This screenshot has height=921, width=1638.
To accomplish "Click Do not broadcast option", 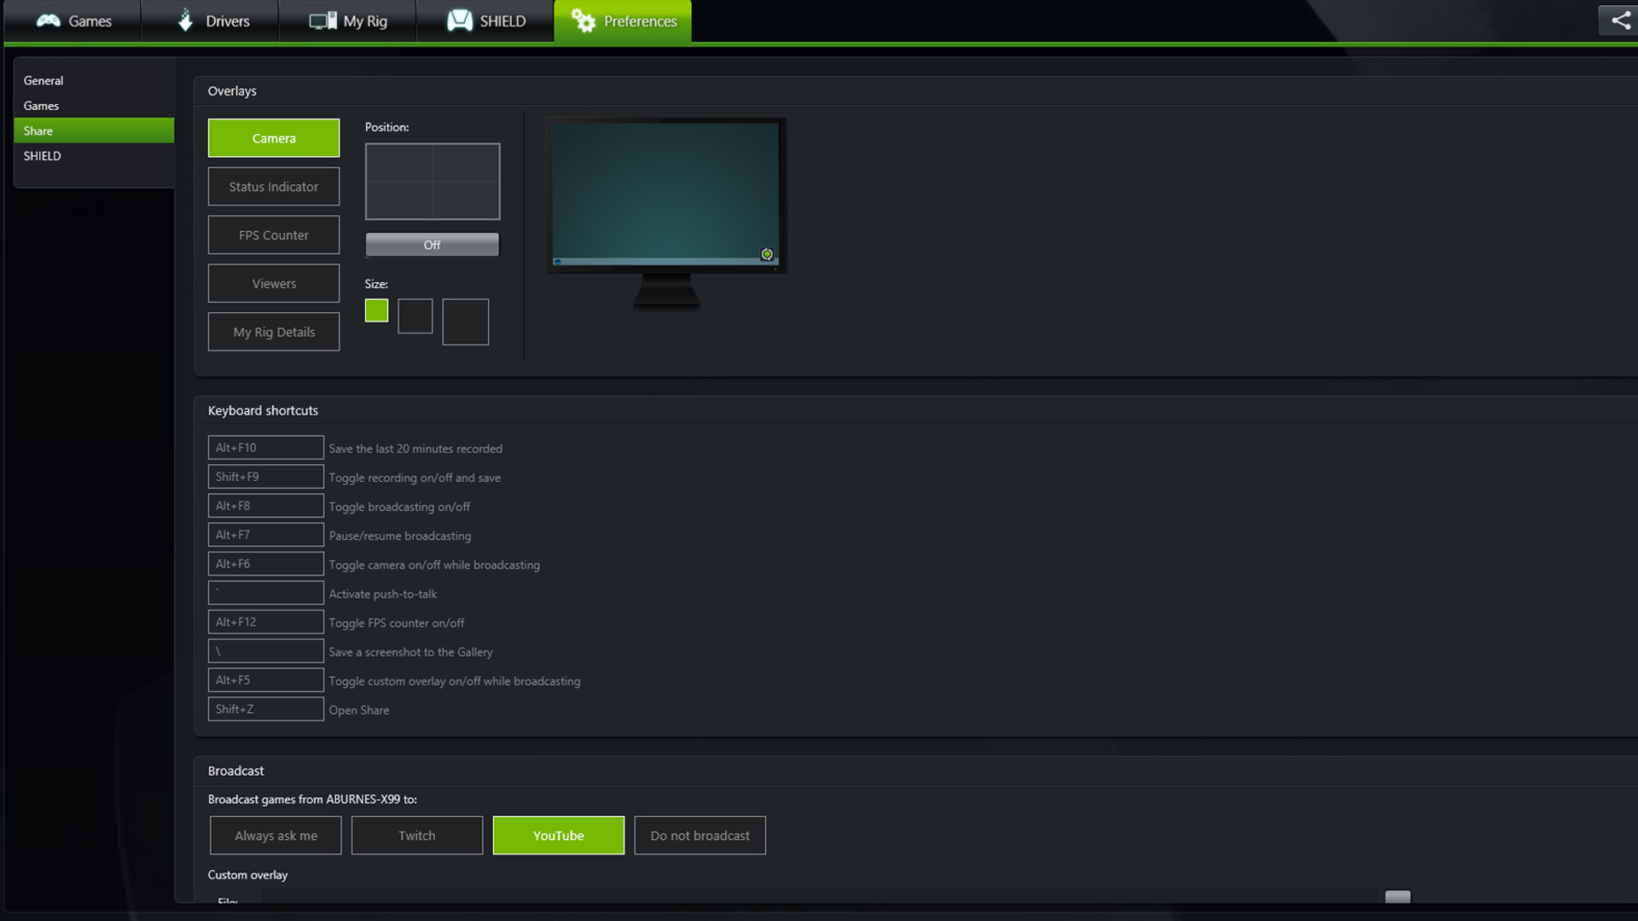I will pos(699,834).
